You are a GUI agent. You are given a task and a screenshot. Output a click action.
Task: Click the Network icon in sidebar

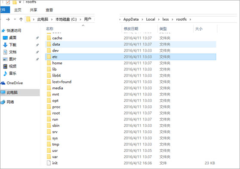(x=3, y=102)
